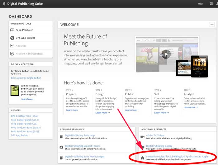Click the Professional Edition tablet thumbnail
The image size is (218, 165).
pos(14,90)
